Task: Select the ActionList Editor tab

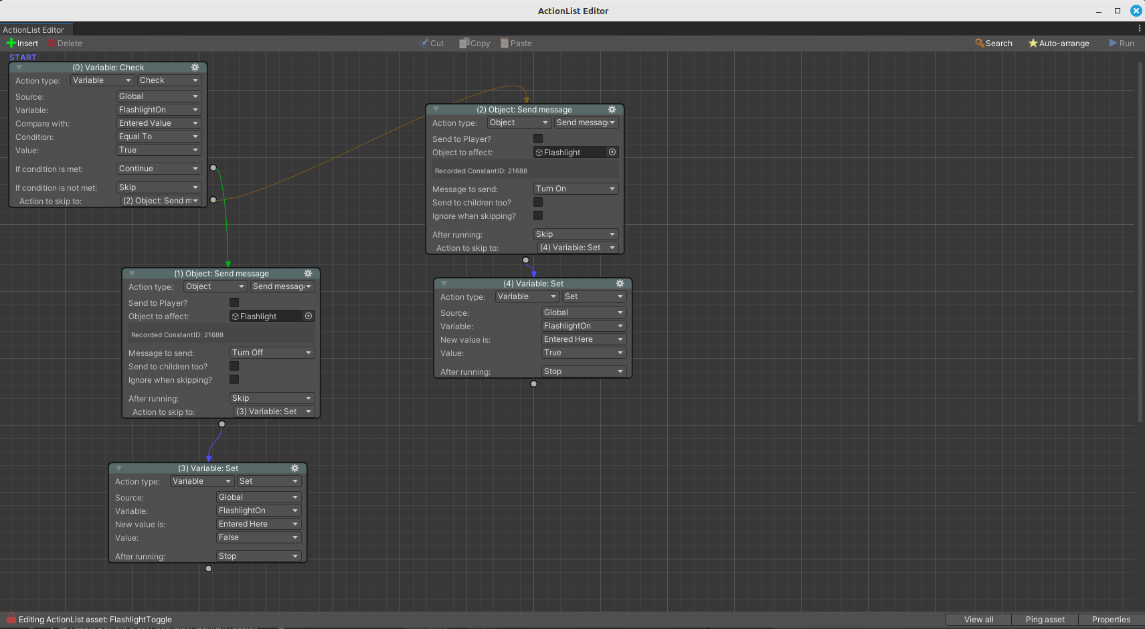Action: coord(35,29)
